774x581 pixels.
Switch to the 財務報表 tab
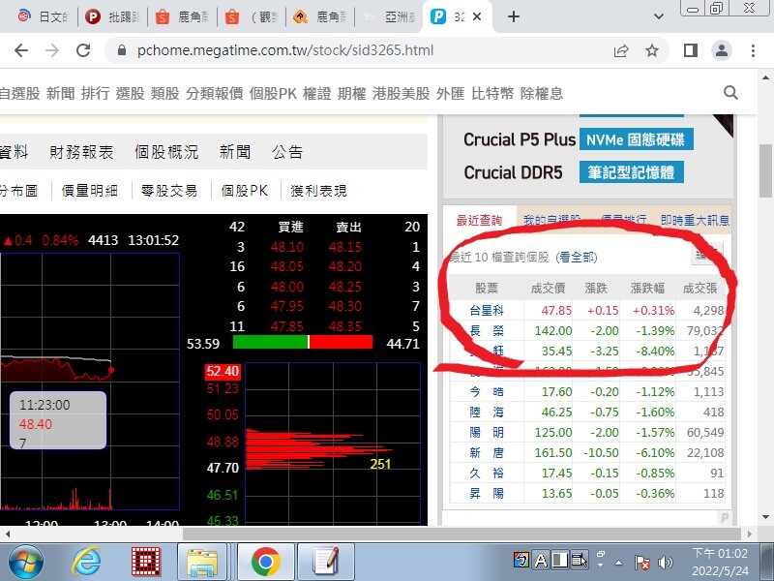click(x=81, y=152)
